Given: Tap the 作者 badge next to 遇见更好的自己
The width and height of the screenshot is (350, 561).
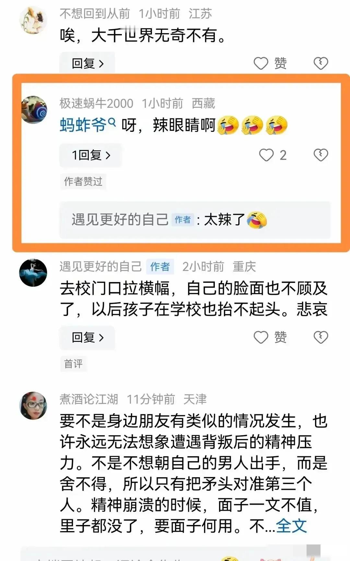Looking at the screenshot, I should (160, 267).
